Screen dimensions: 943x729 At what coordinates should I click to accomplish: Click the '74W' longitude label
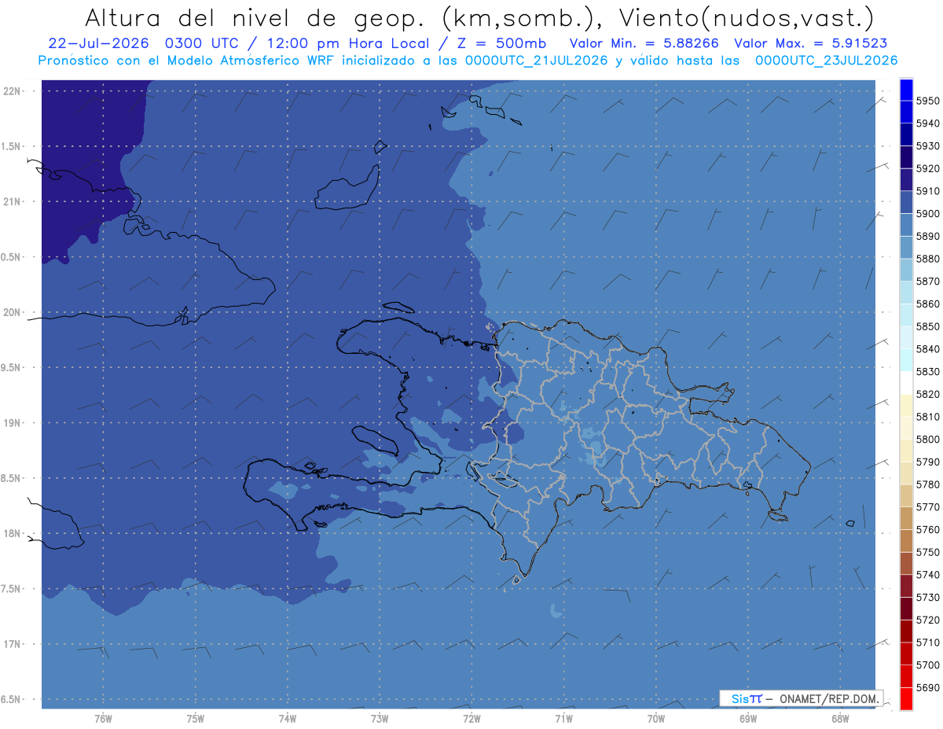287,719
